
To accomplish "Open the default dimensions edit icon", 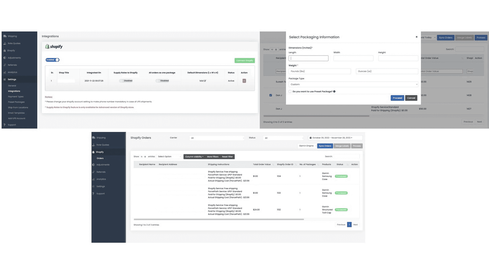I will click(206, 81).
